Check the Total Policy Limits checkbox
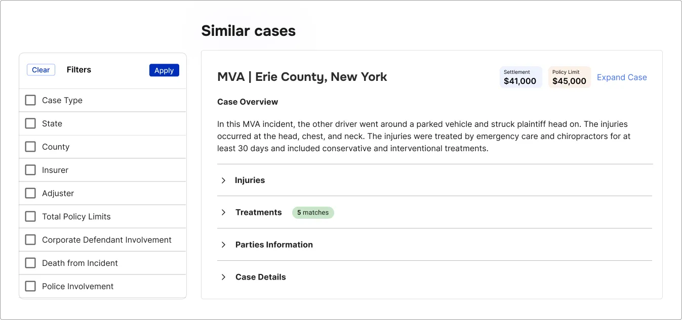 [30, 216]
